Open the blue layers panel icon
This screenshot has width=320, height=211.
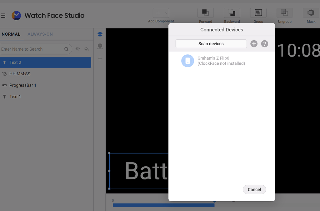100,34
